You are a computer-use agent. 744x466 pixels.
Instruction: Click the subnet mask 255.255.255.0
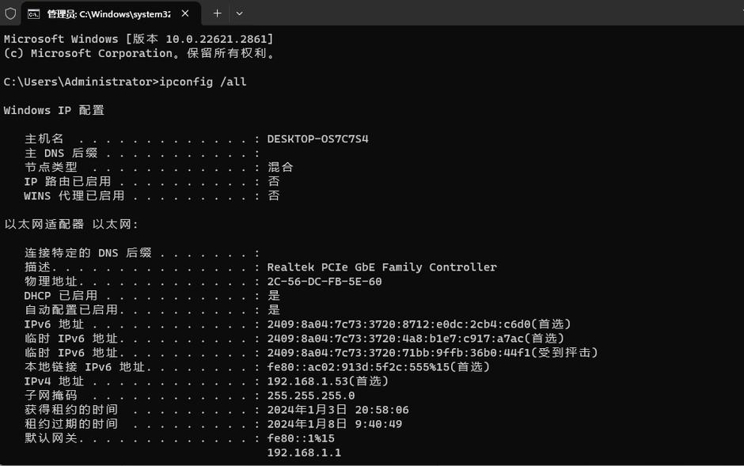311,396
